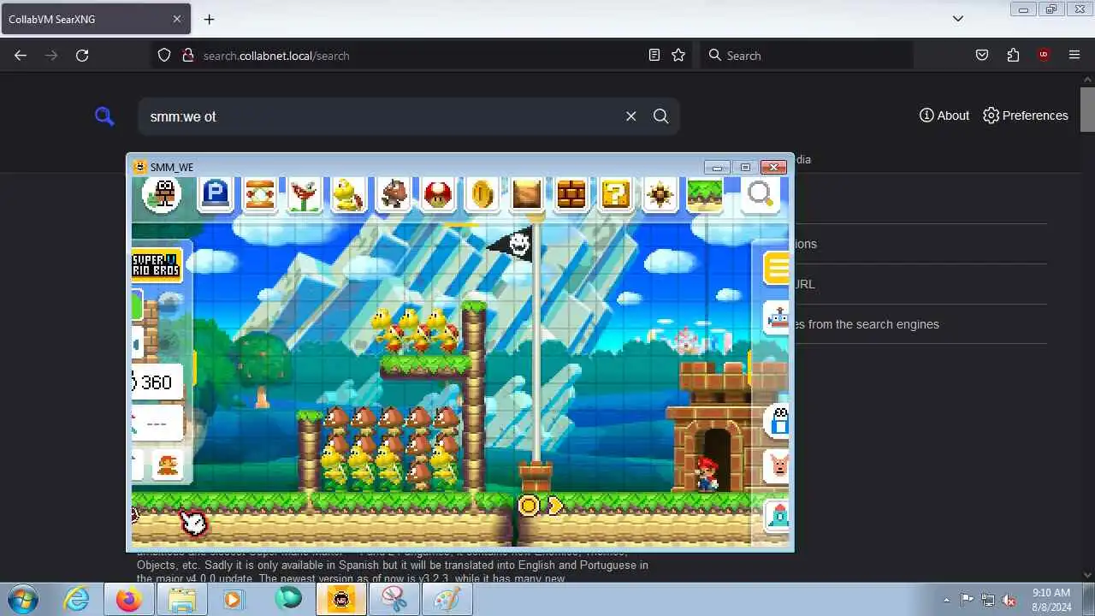Click the Action Center flag tray icon
The image size is (1095, 616).
(967, 600)
